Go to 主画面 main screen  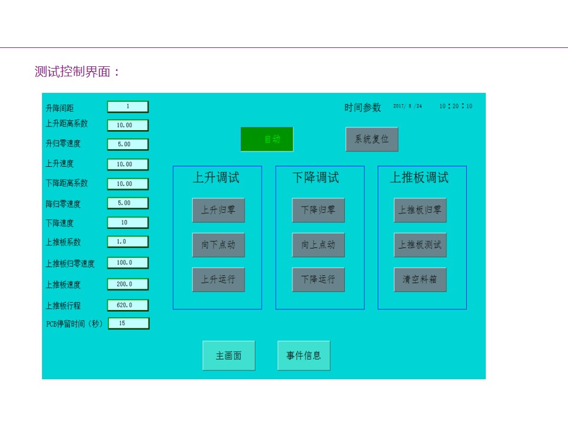pyautogui.click(x=229, y=356)
